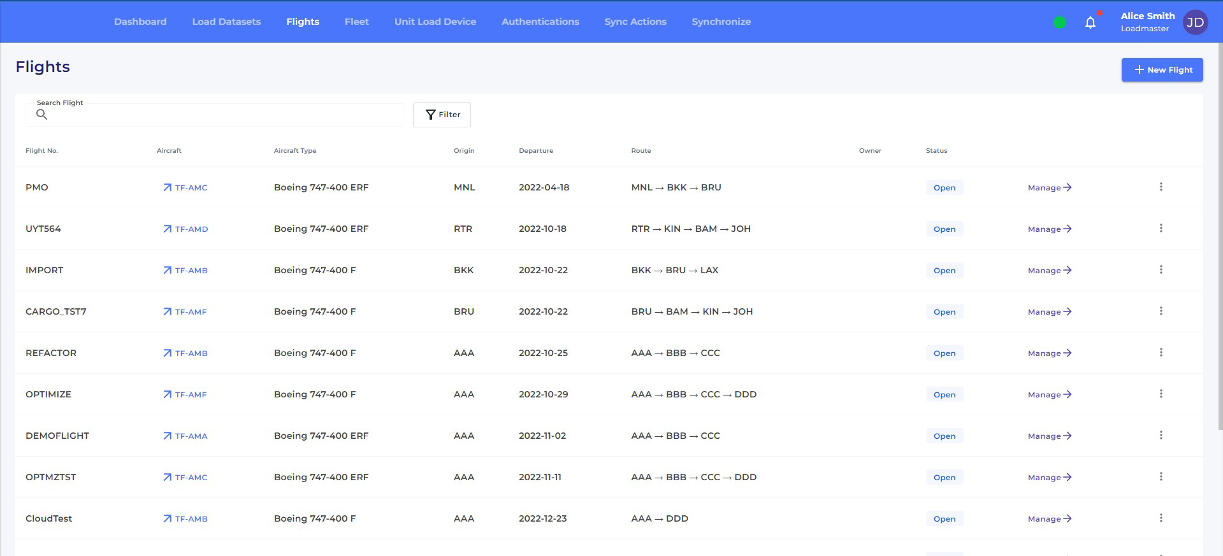Click the Open status badge for PMO

[944, 188]
